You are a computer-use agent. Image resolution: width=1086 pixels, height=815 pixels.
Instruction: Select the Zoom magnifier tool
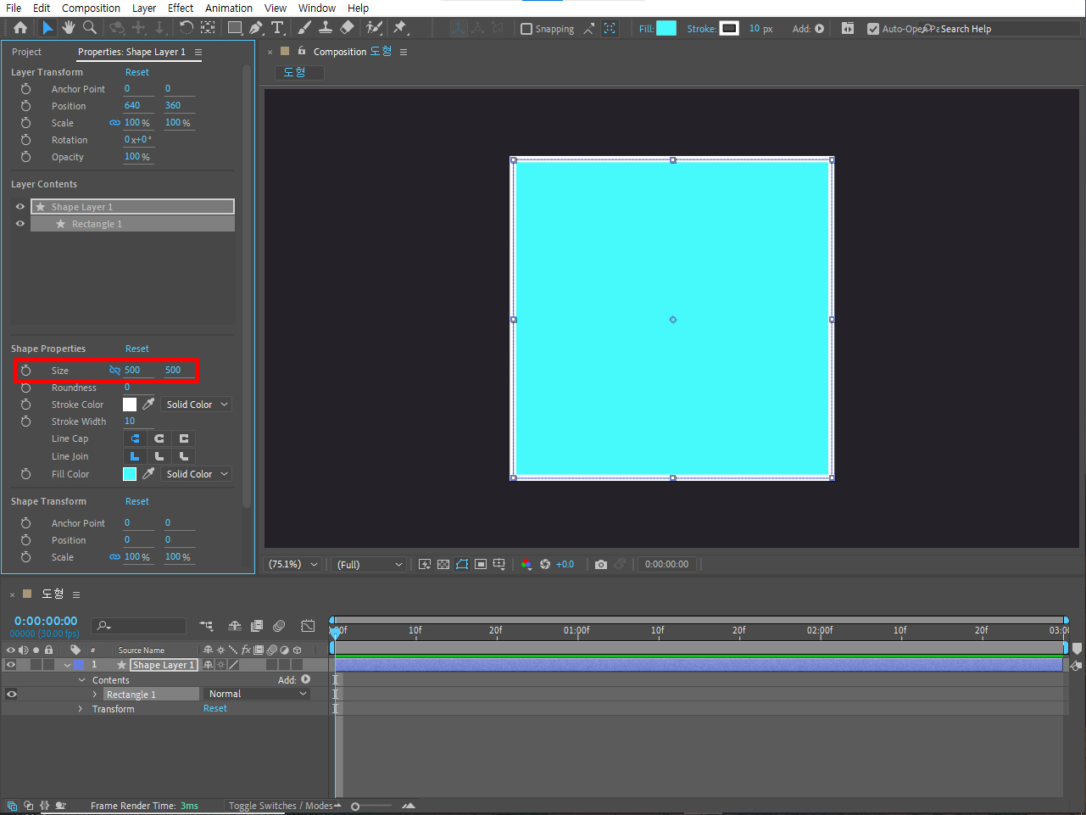point(90,28)
